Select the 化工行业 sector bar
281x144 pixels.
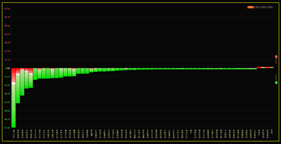pyautogui.click(x=35, y=74)
